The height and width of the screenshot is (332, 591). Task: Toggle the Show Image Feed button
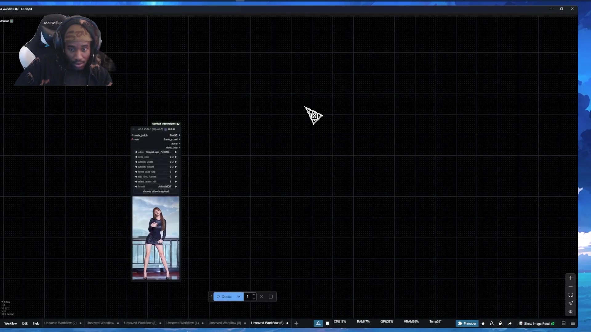point(537,323)
